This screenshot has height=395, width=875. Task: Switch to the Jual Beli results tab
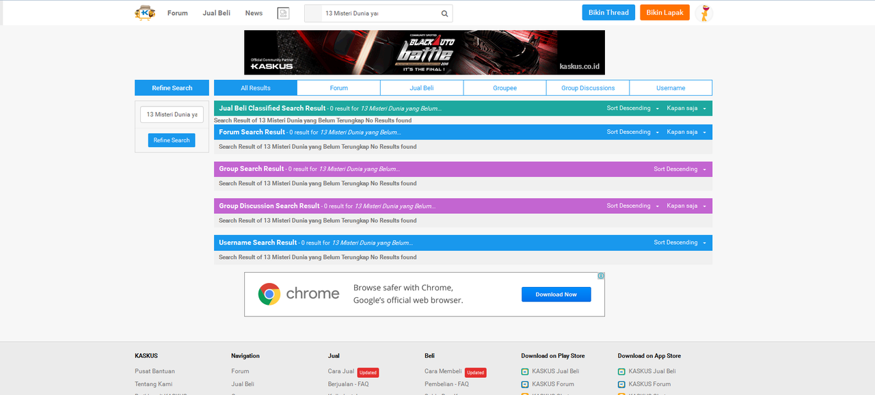tap(422, 87)
